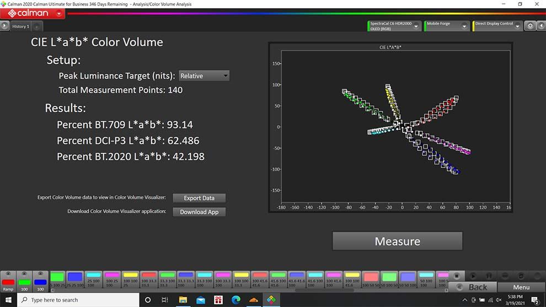The width and height of the screenshot is (546, 307).
Task: Go Back to previous page
Action: [x=473, y=287]
